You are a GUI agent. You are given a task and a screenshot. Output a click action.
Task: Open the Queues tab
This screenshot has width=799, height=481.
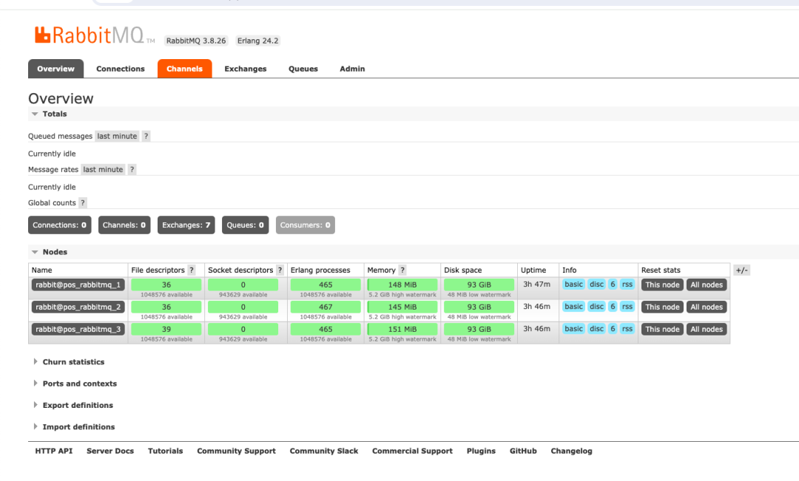coord(303,69)
